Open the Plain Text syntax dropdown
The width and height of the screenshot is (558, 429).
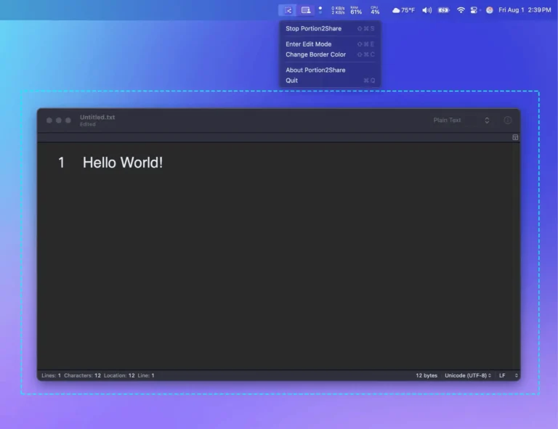(461, 120)
